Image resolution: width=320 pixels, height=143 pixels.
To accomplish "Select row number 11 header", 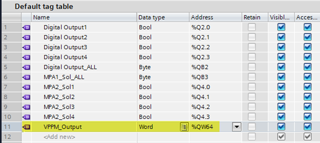I will tap(11, 127).
